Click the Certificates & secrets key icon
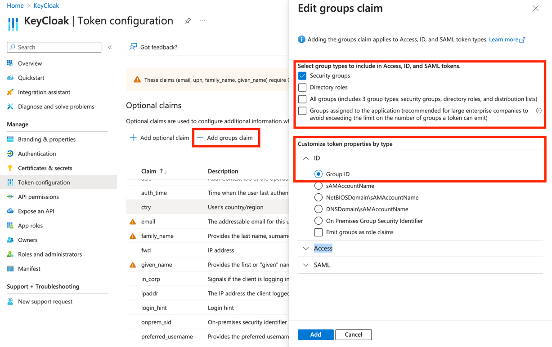Viewport: 552px width, 347px height. pyautogui.click(x=10, y=168)
